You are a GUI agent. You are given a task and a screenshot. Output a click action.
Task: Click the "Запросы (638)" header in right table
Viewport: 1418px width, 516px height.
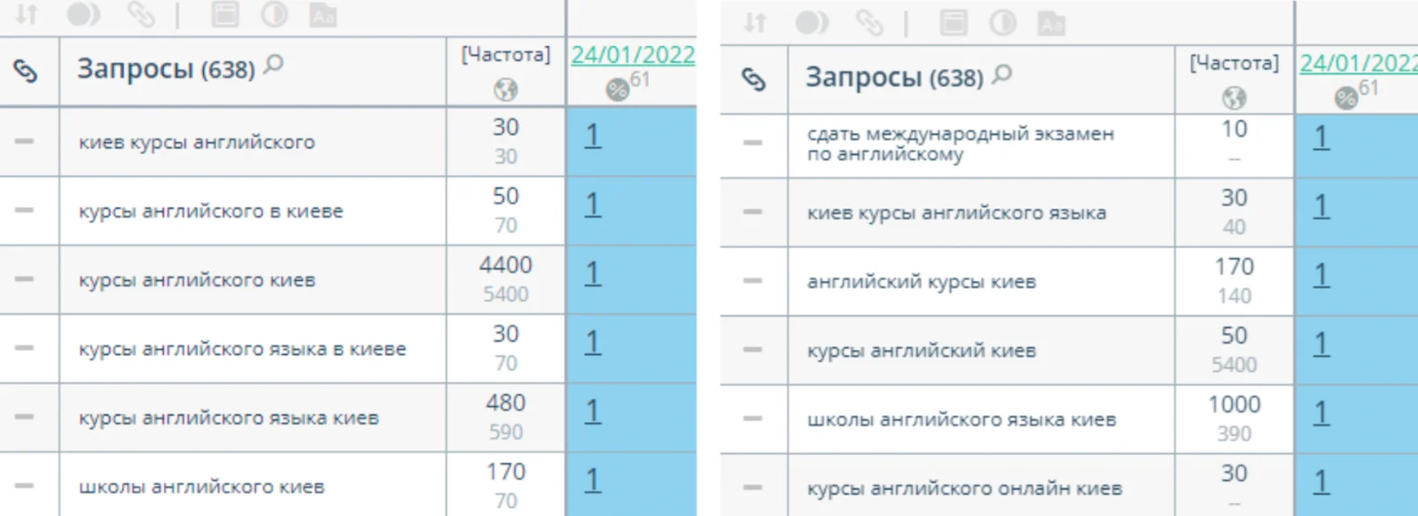(894, 78)
